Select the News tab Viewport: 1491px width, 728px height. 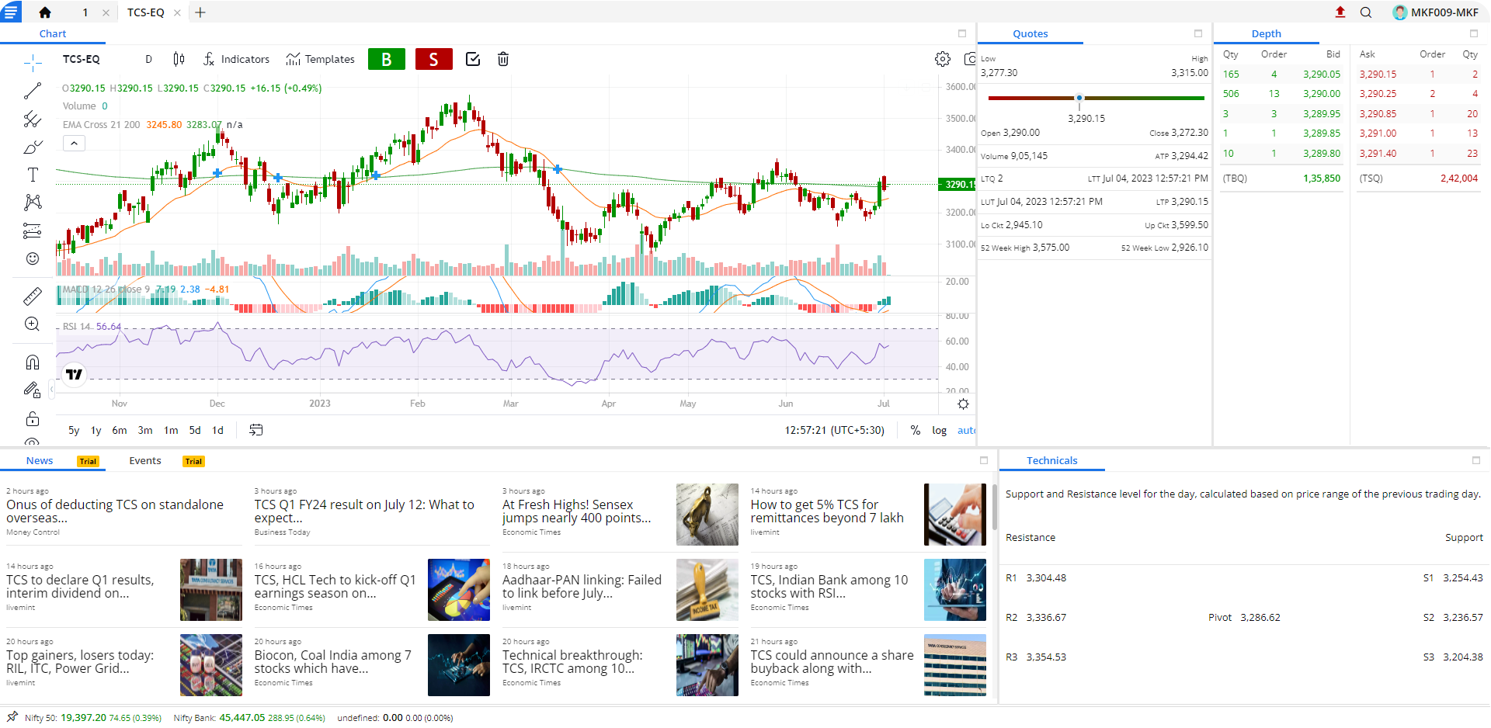40,460
